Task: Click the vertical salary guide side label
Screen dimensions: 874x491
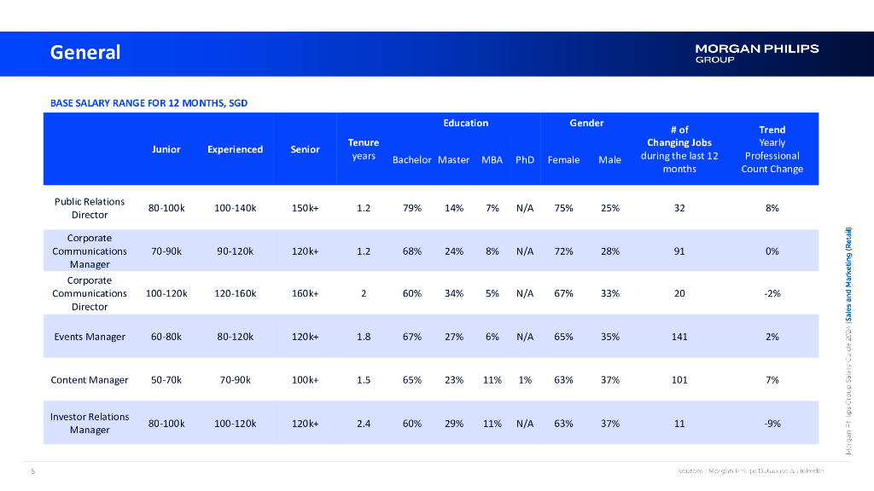Action: tap(848, 341)
